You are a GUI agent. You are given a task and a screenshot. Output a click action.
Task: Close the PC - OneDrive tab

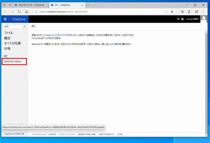(x=83, y=5)
